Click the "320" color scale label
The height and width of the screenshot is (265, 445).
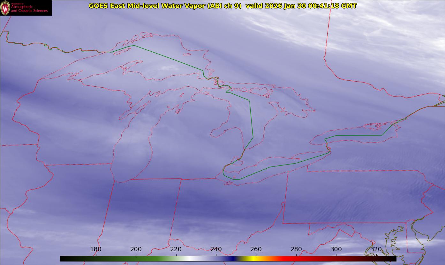[x=376, y=249]
